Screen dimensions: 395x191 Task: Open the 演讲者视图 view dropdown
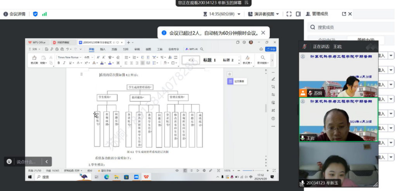pyautogui.click(x=277, y=14)
